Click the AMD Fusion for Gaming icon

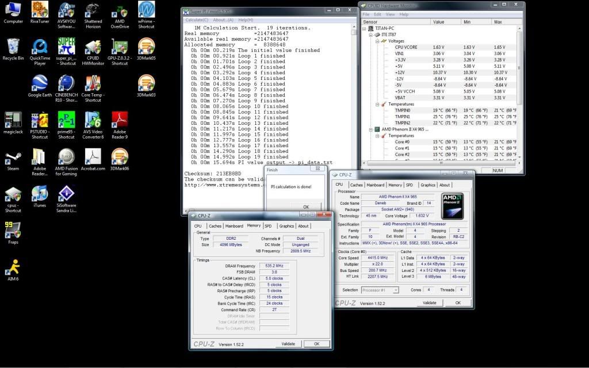point(66,162)
